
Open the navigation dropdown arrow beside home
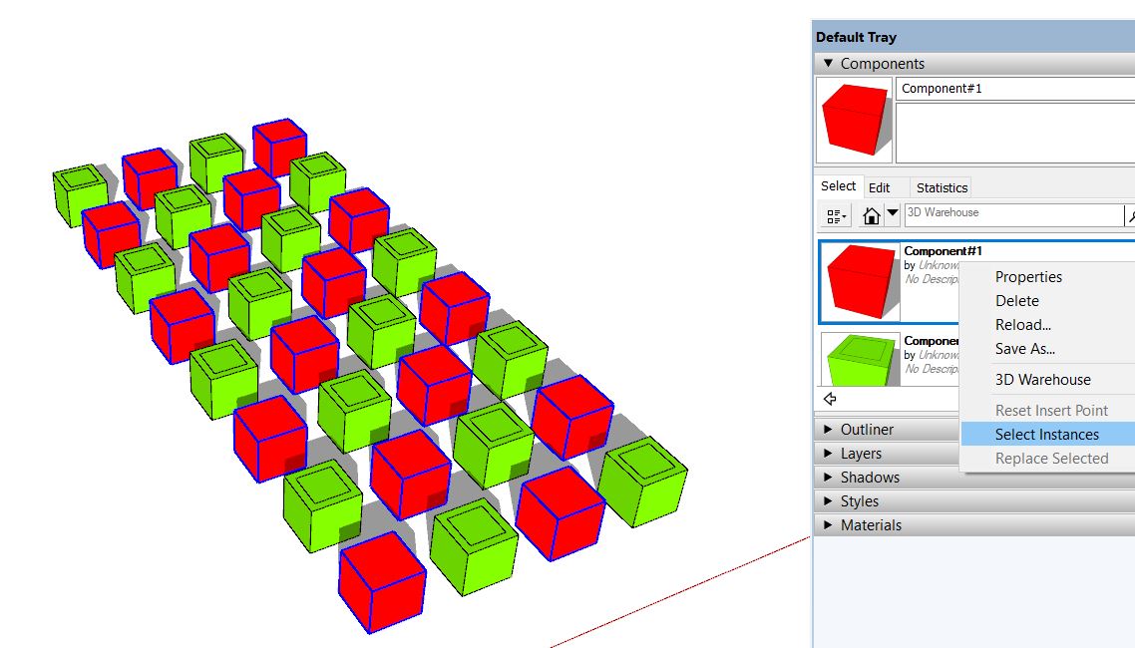coord(893,213)
